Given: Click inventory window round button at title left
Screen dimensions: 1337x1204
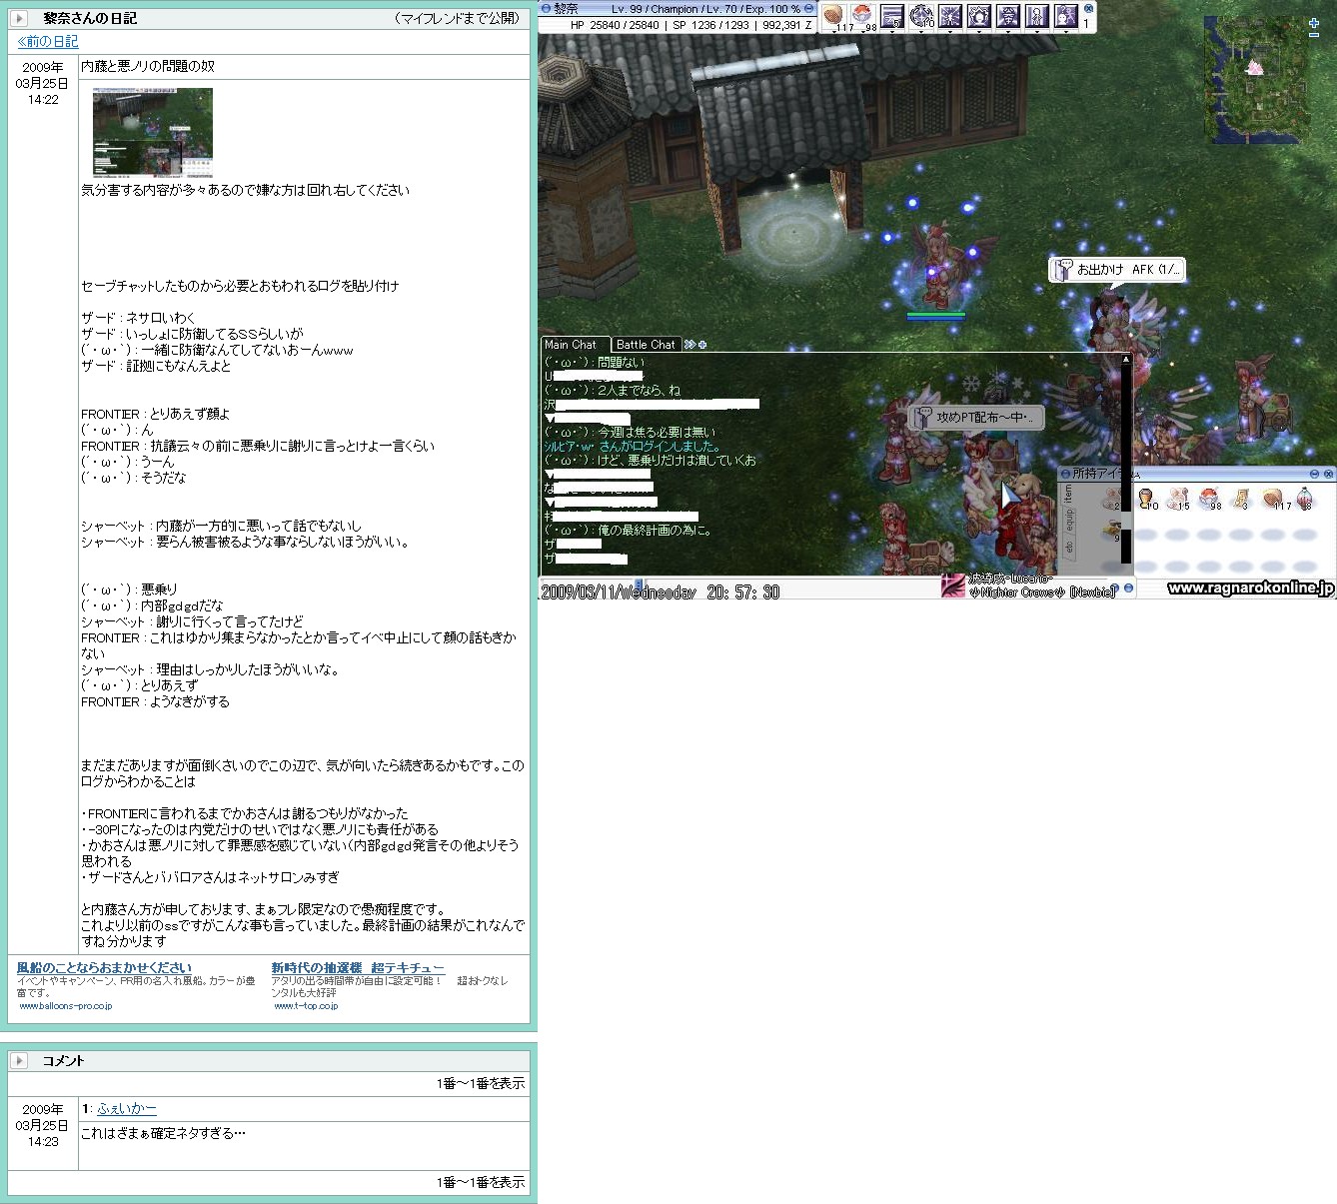Looking at the screenshot, I should (1065, 474).
